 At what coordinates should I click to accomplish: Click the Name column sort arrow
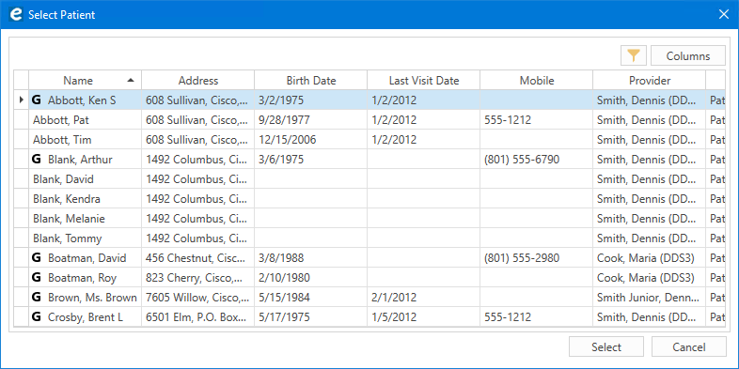131,81
